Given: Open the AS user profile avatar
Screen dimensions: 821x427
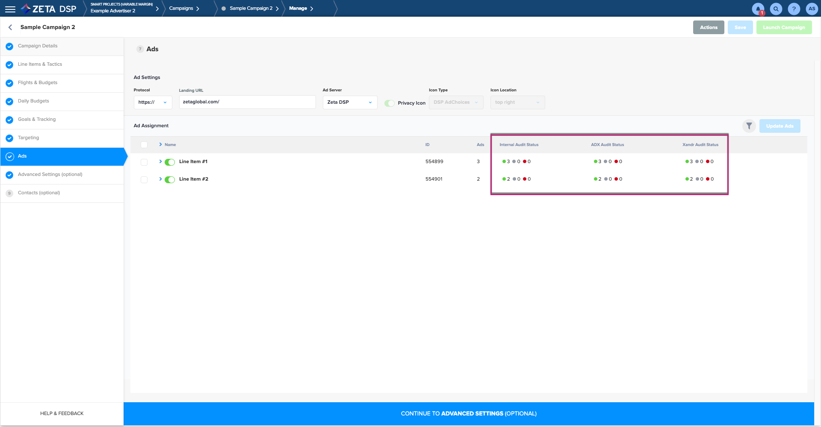Looking at the screenshot, I should [812, 9].
